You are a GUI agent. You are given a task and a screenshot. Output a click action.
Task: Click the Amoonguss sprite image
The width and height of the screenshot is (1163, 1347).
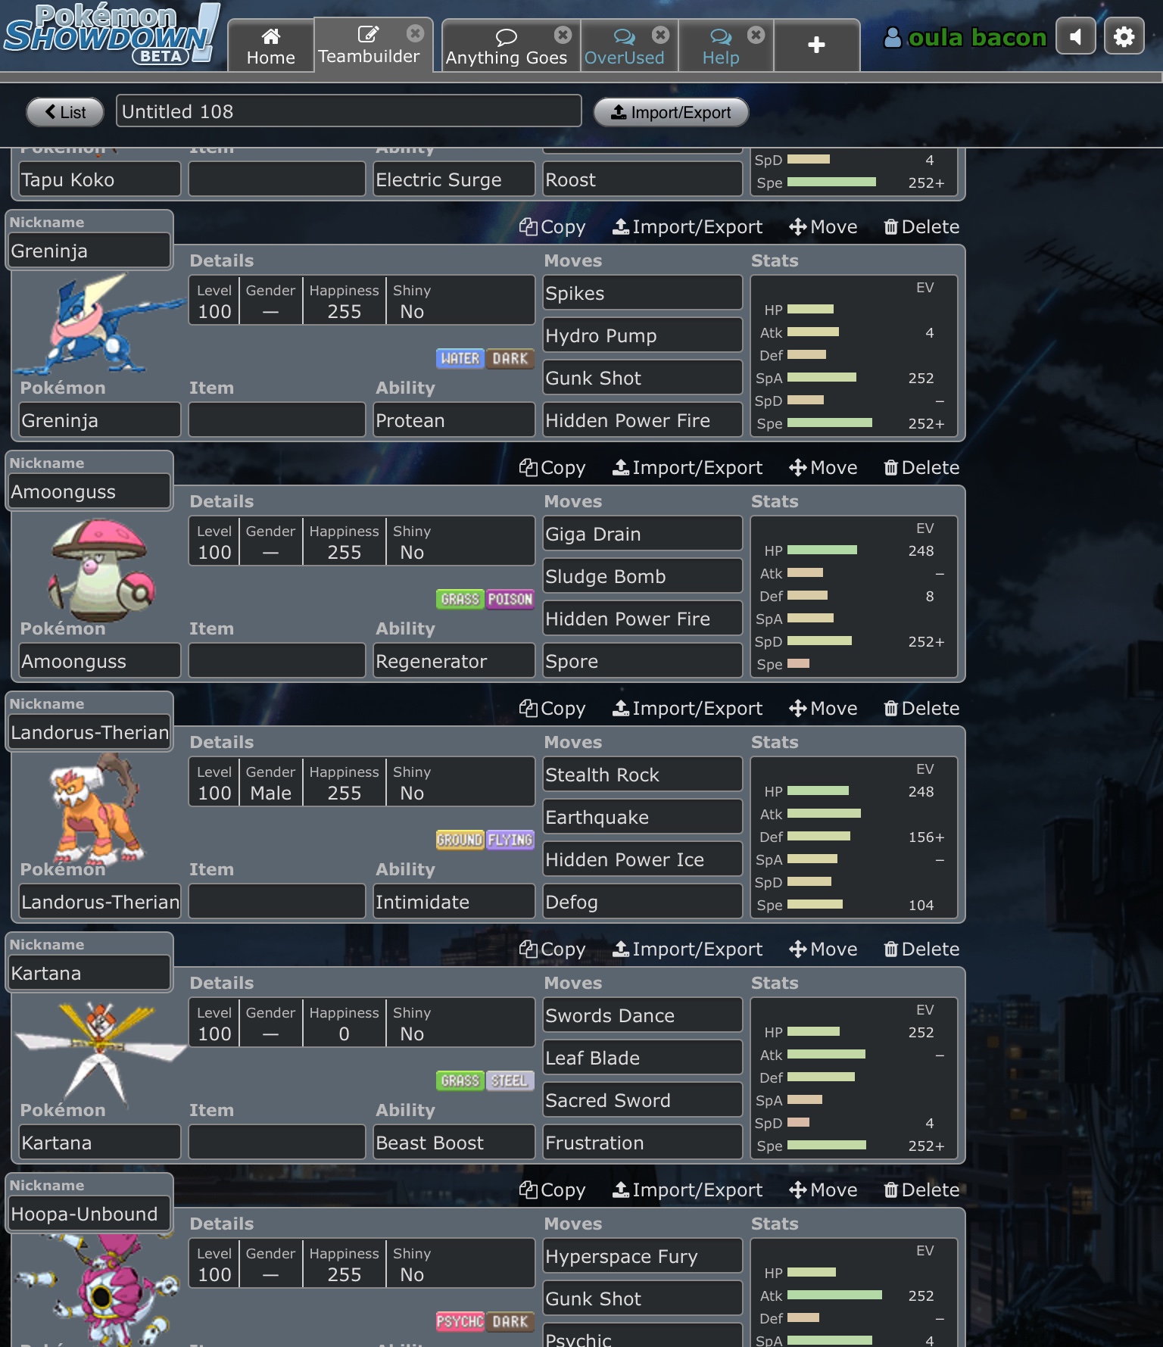[101, 569]
